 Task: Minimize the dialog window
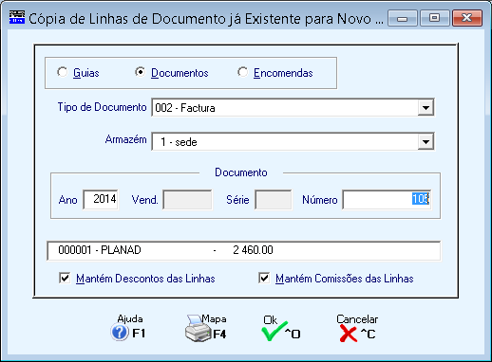click(403, 18)
